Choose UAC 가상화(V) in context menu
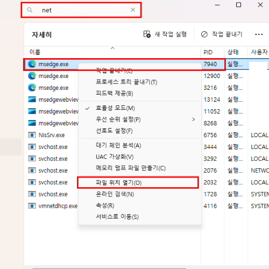 [115, 157]
